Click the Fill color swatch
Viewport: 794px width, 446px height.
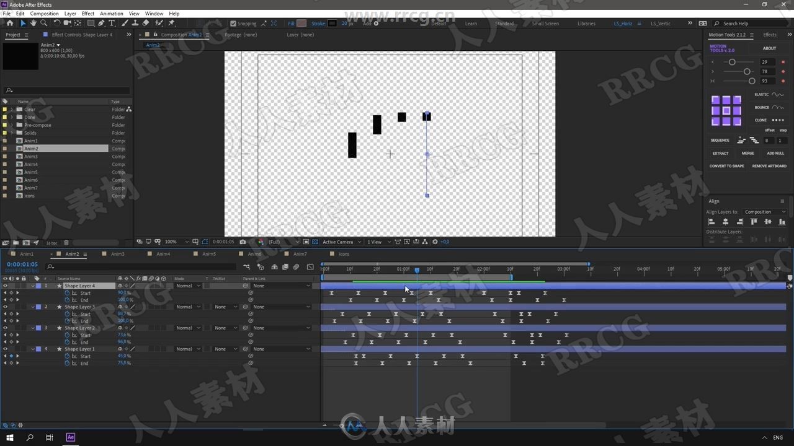[301, 24]
